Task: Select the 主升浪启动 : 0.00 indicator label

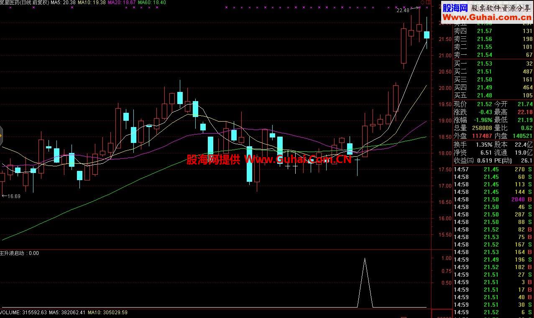Action: [19, 253]
